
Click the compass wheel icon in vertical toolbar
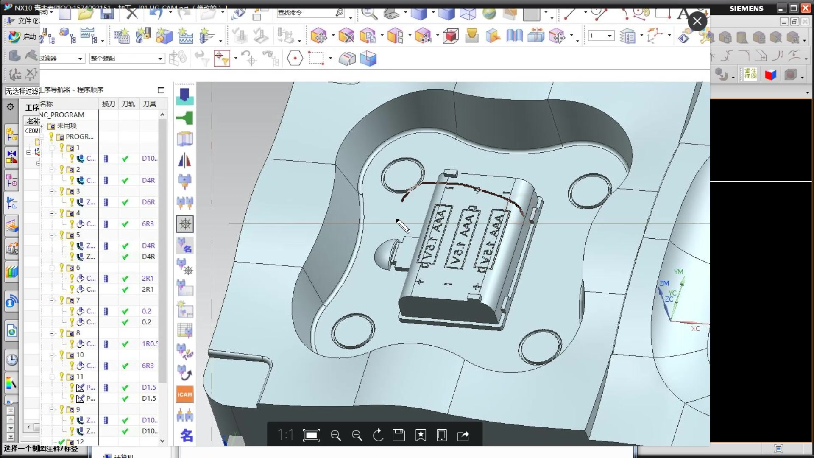coord(185,224)
